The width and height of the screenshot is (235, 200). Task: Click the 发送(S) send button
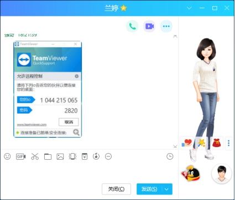coord(149,189)
